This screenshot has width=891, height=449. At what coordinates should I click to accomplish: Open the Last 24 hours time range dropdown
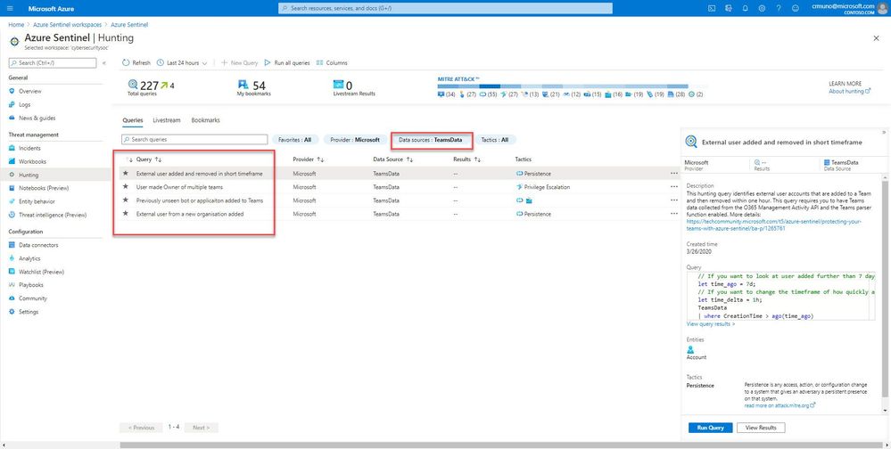pyautogui.click(x=182, y=63)
